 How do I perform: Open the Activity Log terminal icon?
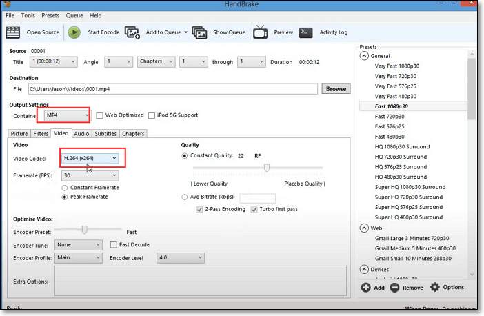pos(306,32)
